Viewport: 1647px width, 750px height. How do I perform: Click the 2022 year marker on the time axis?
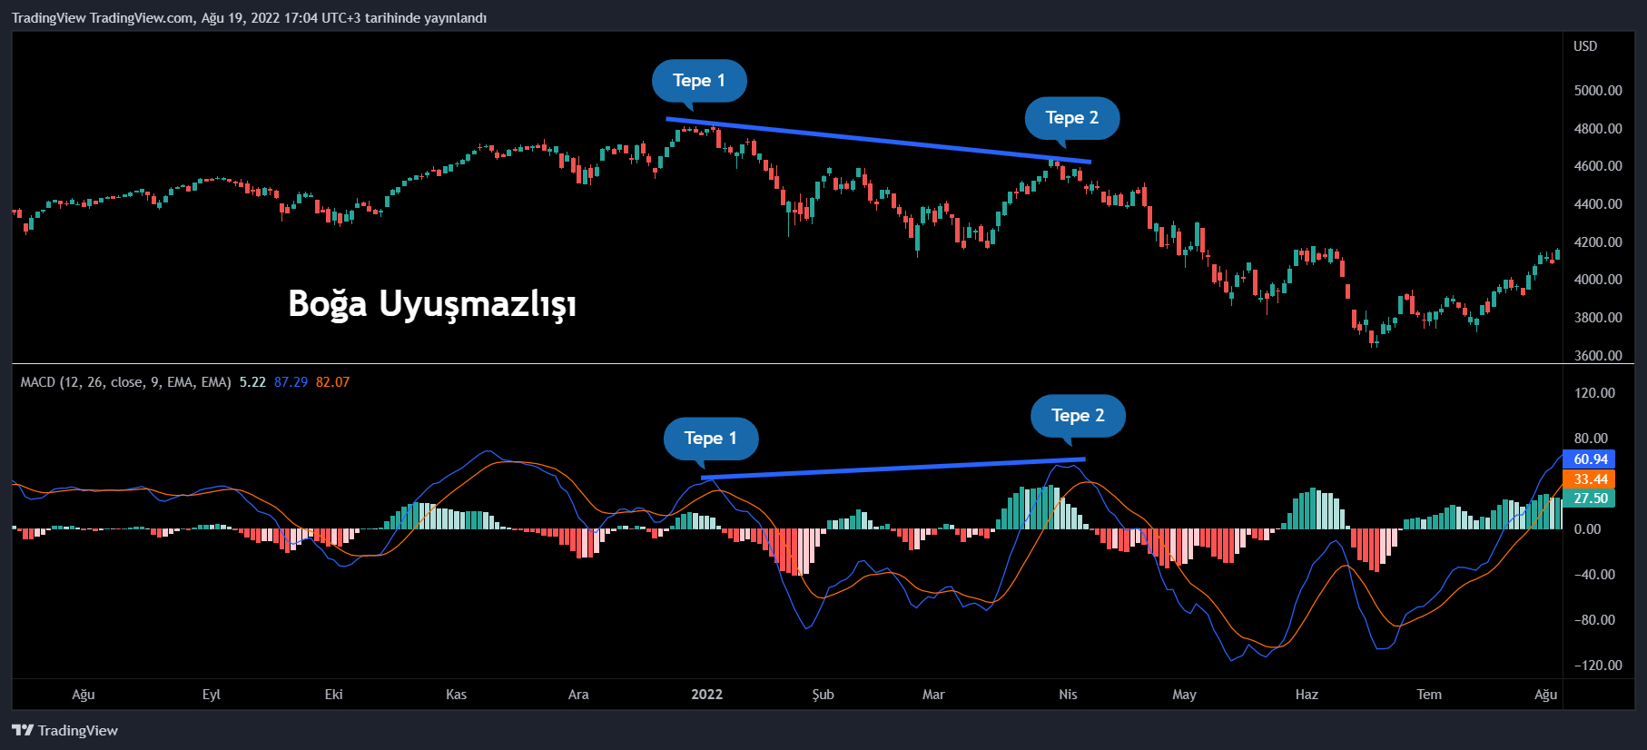pyautogui.click(x=707, y=695)
